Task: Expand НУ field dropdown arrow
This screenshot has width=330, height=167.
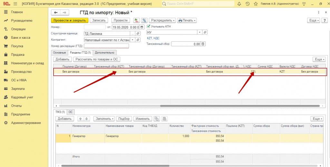Action: point(199,32)
